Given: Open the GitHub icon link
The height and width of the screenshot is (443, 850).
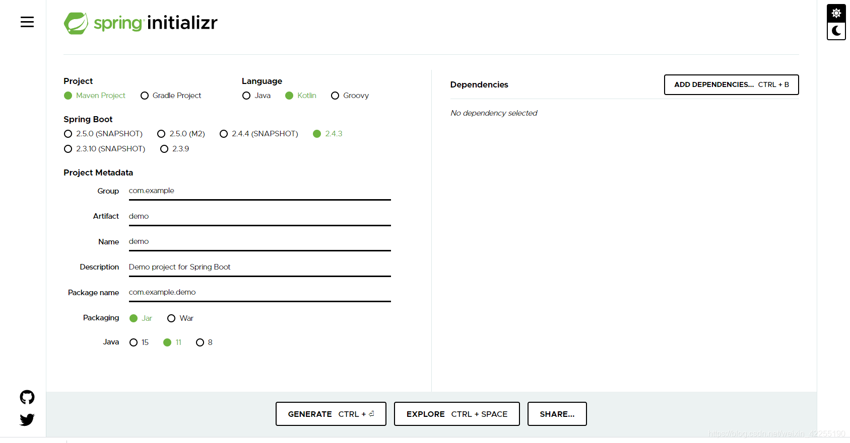Looking at the screenshot, I should click(x=27, y=397).
